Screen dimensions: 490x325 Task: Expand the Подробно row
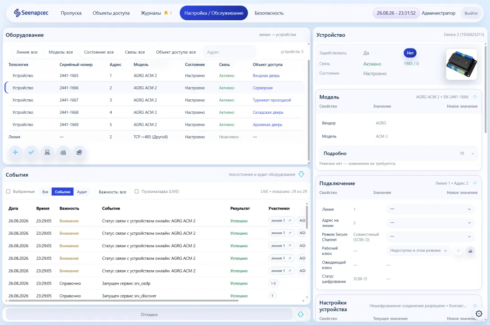tap(398, 153)
